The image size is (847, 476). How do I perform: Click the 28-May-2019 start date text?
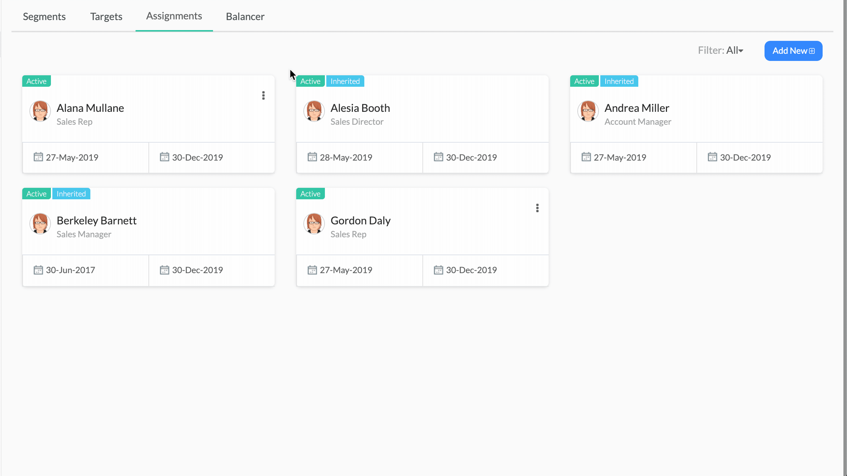point(346,157)
